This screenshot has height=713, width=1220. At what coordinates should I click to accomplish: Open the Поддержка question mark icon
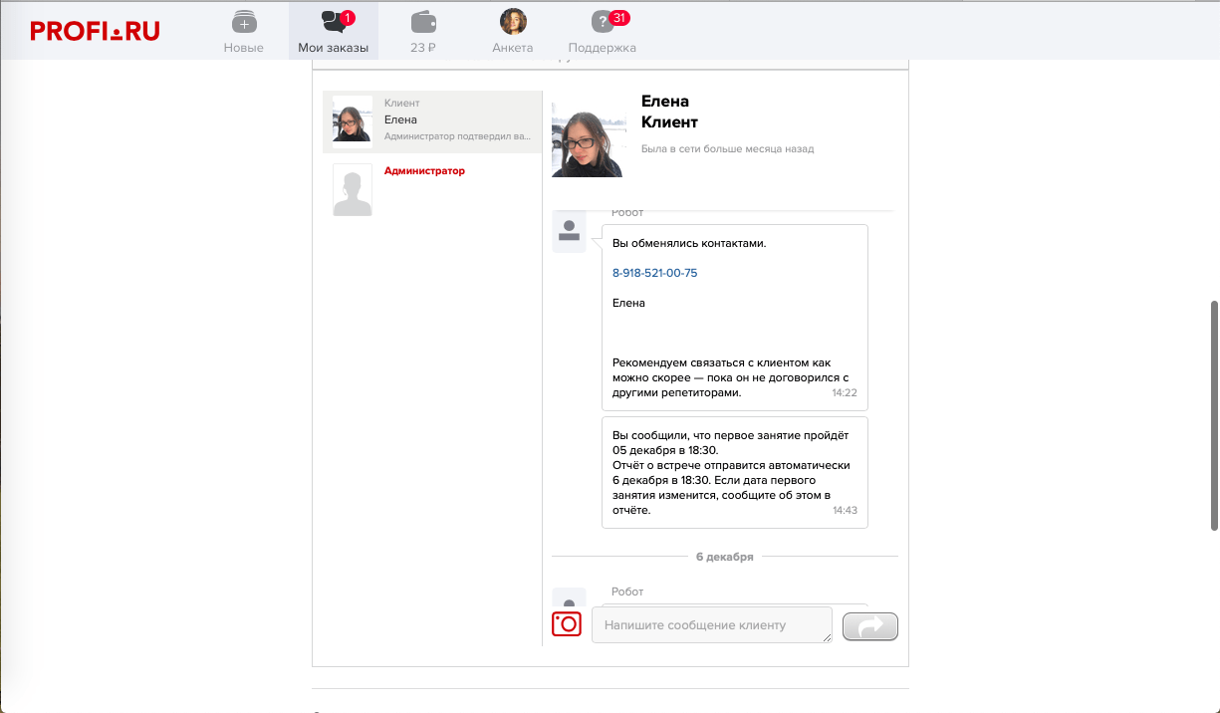602,22
